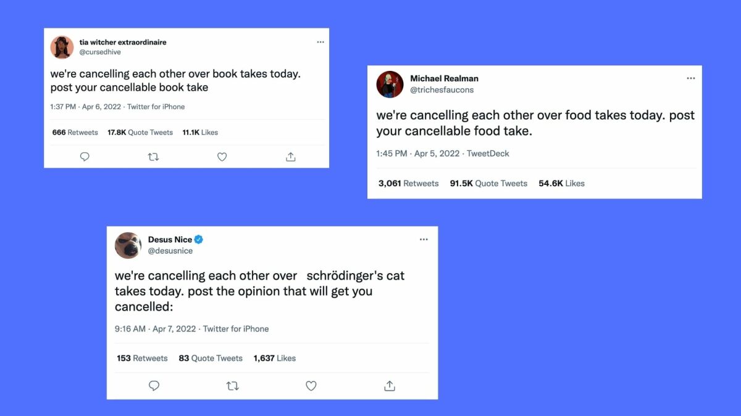Share the cursedhive book takes tweet
The width and height of the screenshot is (741, 416).
pyautogui.click(x=290, y=157)
